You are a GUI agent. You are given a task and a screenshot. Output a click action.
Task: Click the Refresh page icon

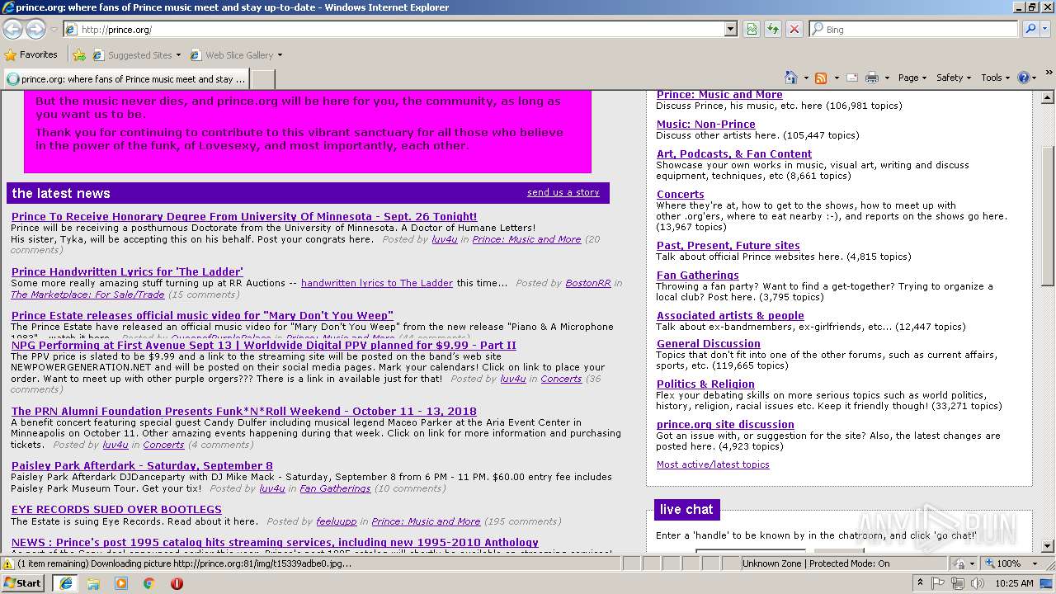coord(773,29)
